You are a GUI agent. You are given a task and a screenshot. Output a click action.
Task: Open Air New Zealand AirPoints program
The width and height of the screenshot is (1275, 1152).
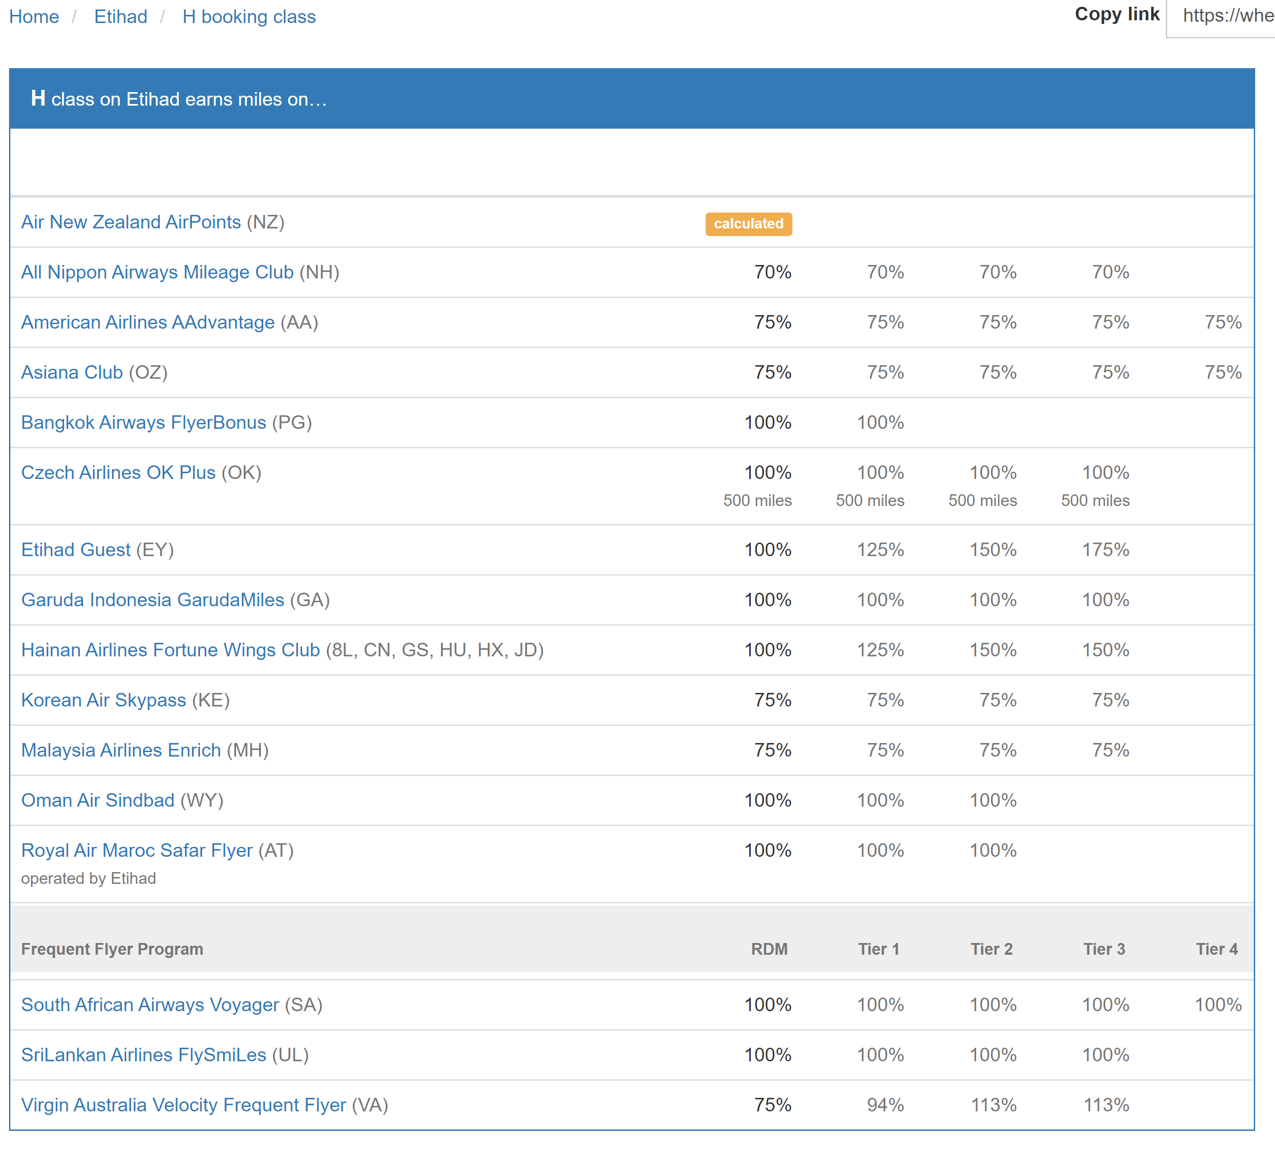coord(131,222)
